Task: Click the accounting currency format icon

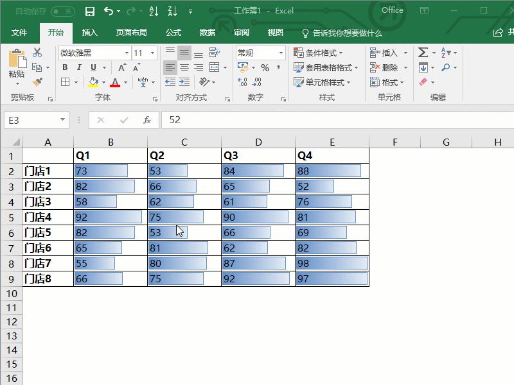Action: click(x=243, y=67)
